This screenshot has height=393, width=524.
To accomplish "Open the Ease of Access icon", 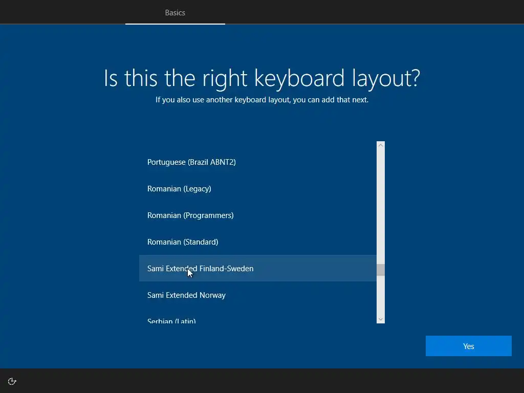I will pyautogui.click(x=12, y=381).
